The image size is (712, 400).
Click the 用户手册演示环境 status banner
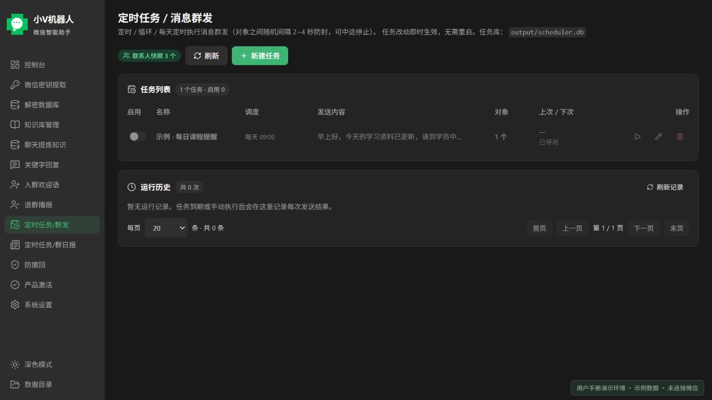pyautogui.click(x=637, y=388)
